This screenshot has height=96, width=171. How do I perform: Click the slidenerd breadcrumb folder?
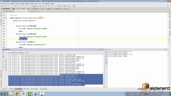(48, 9)
